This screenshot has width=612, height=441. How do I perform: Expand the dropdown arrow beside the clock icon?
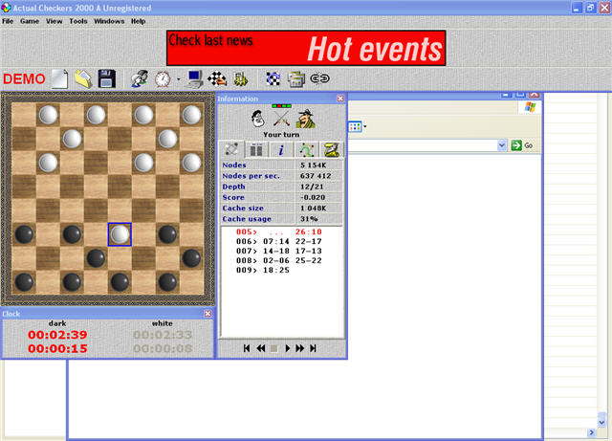point(179,79)
